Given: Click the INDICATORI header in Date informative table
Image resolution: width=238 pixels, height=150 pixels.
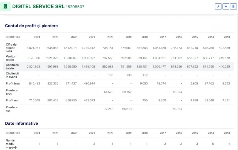Looking at the screenshot, I should tap(13, 133).
